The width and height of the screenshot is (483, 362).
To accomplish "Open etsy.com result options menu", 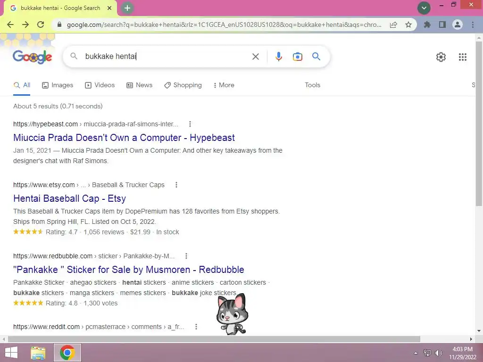I will [x=176, y=185].
